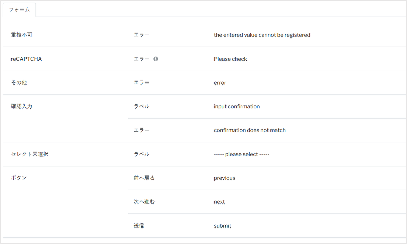
Task: Edit the その他 error value 'error'
Action: pyautogui.click(x=220, y=83)
